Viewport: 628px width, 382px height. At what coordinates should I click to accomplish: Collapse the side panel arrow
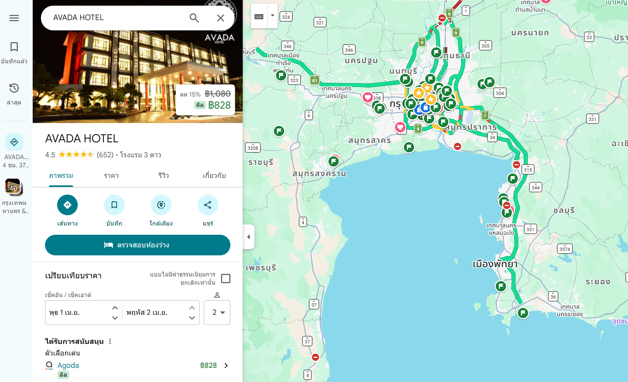pyautogui.click(x=249, y=237)
